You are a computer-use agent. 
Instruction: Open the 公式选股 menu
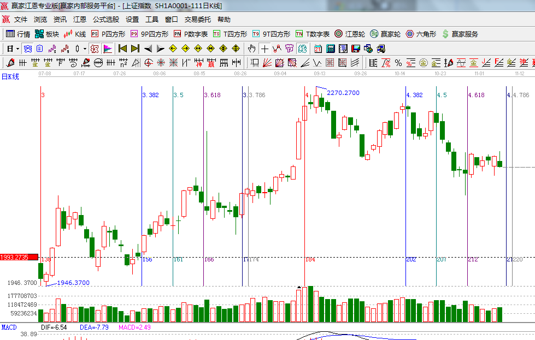click(105, 19)
